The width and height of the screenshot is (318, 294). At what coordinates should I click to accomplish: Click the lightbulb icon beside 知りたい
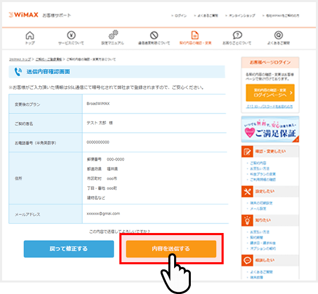point(248,220)
